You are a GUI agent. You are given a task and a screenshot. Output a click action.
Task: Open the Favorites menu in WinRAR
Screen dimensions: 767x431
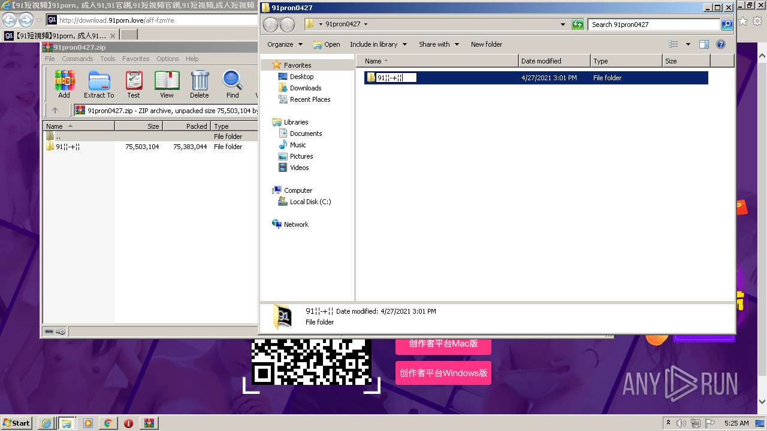(x=136, y=59)
